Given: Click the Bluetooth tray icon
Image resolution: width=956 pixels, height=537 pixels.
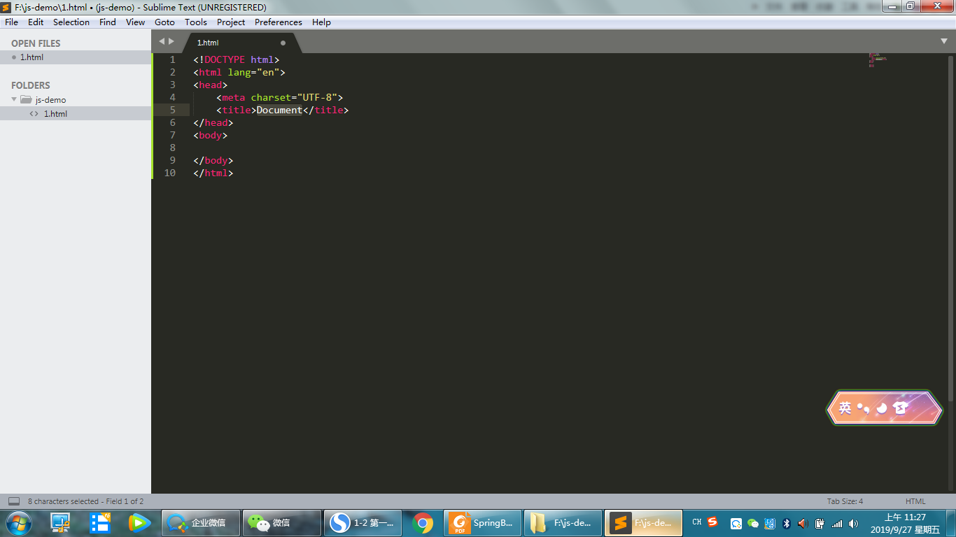Looking at the screenshot, I should [787, 523].
